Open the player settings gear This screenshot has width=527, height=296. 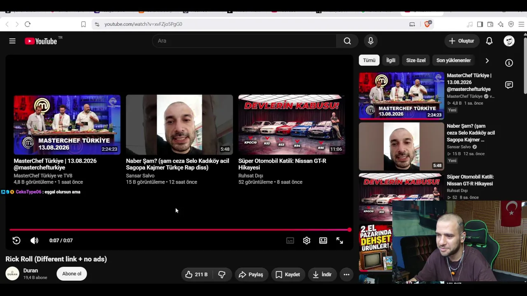tap(307, 240)
